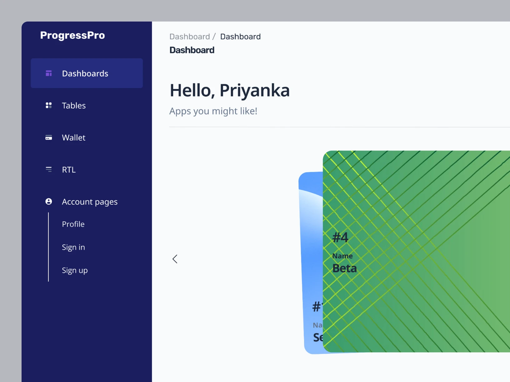510x382 pixels.
Task: Navigate to the Wallet label
Action: pyautogui.click(x=74, y=138)
